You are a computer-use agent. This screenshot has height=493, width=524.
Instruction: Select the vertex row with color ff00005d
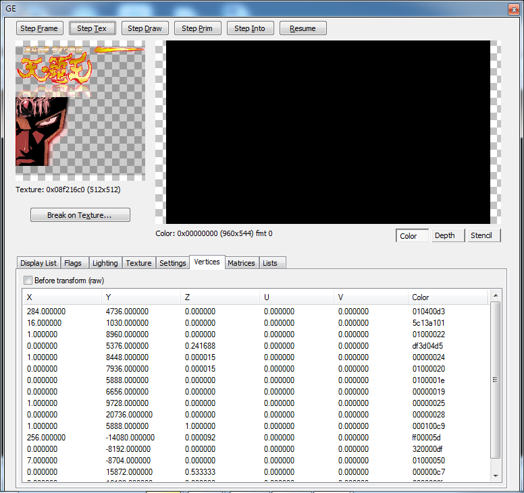coord(257,438)
